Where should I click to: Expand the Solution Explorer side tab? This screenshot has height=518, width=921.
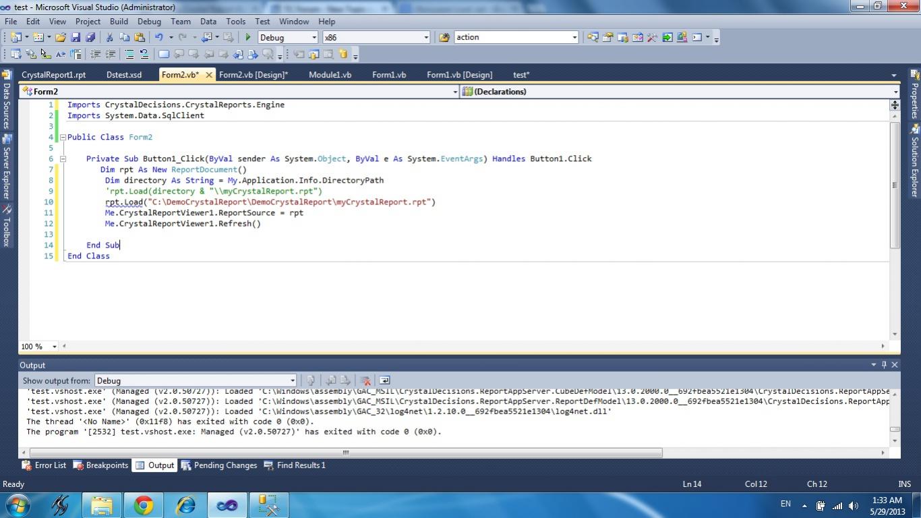click(915, 161)
